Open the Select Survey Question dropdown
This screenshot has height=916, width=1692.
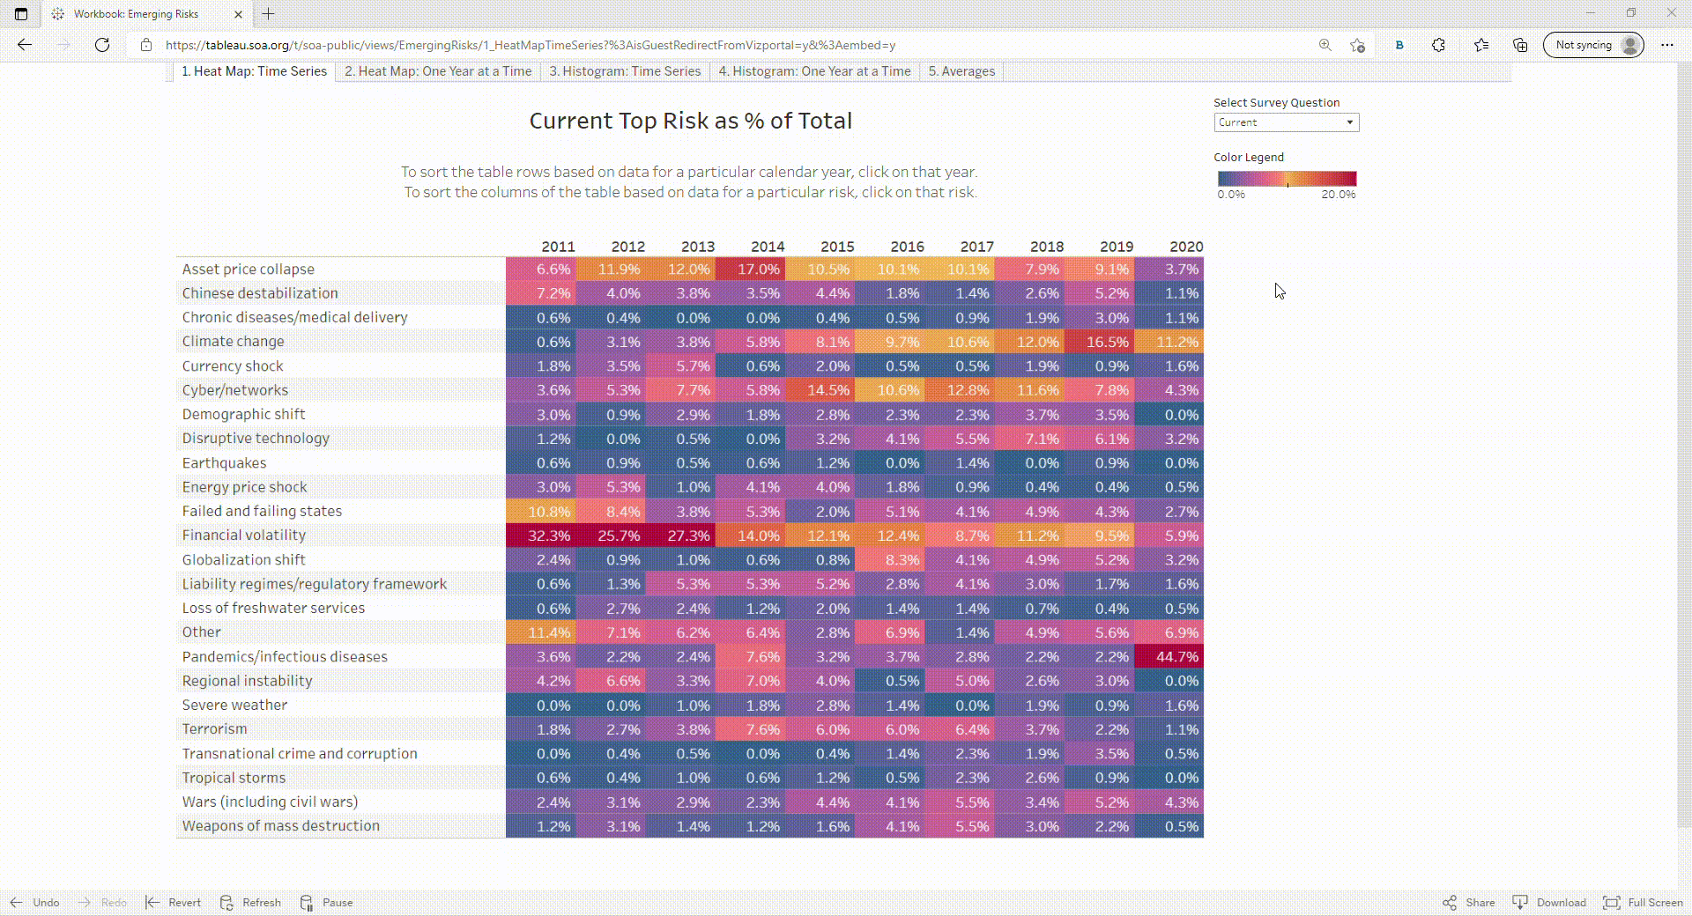point(1286,122)
